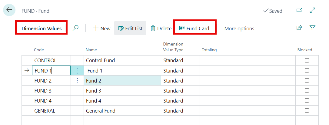Check Blocked box for Control Fund

[x=307, y=60]
